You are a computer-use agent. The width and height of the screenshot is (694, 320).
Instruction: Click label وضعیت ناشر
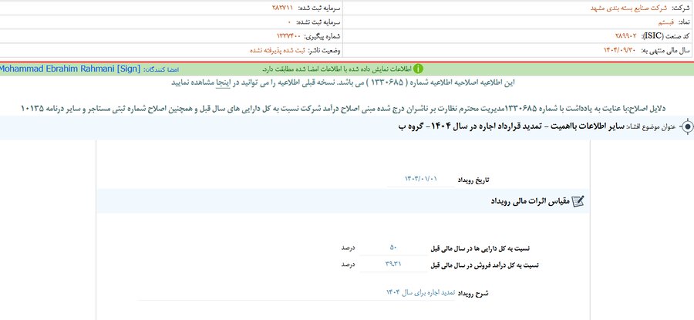coord(325,50)
